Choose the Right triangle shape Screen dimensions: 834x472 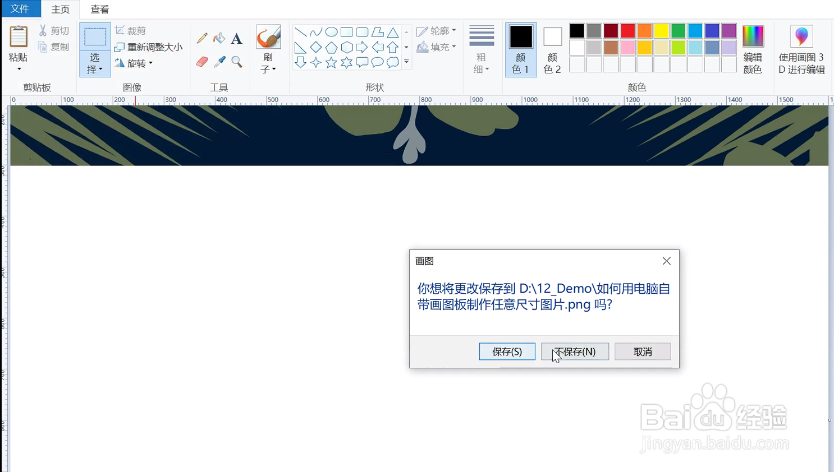pyautogui.click(x=300, y=47)
